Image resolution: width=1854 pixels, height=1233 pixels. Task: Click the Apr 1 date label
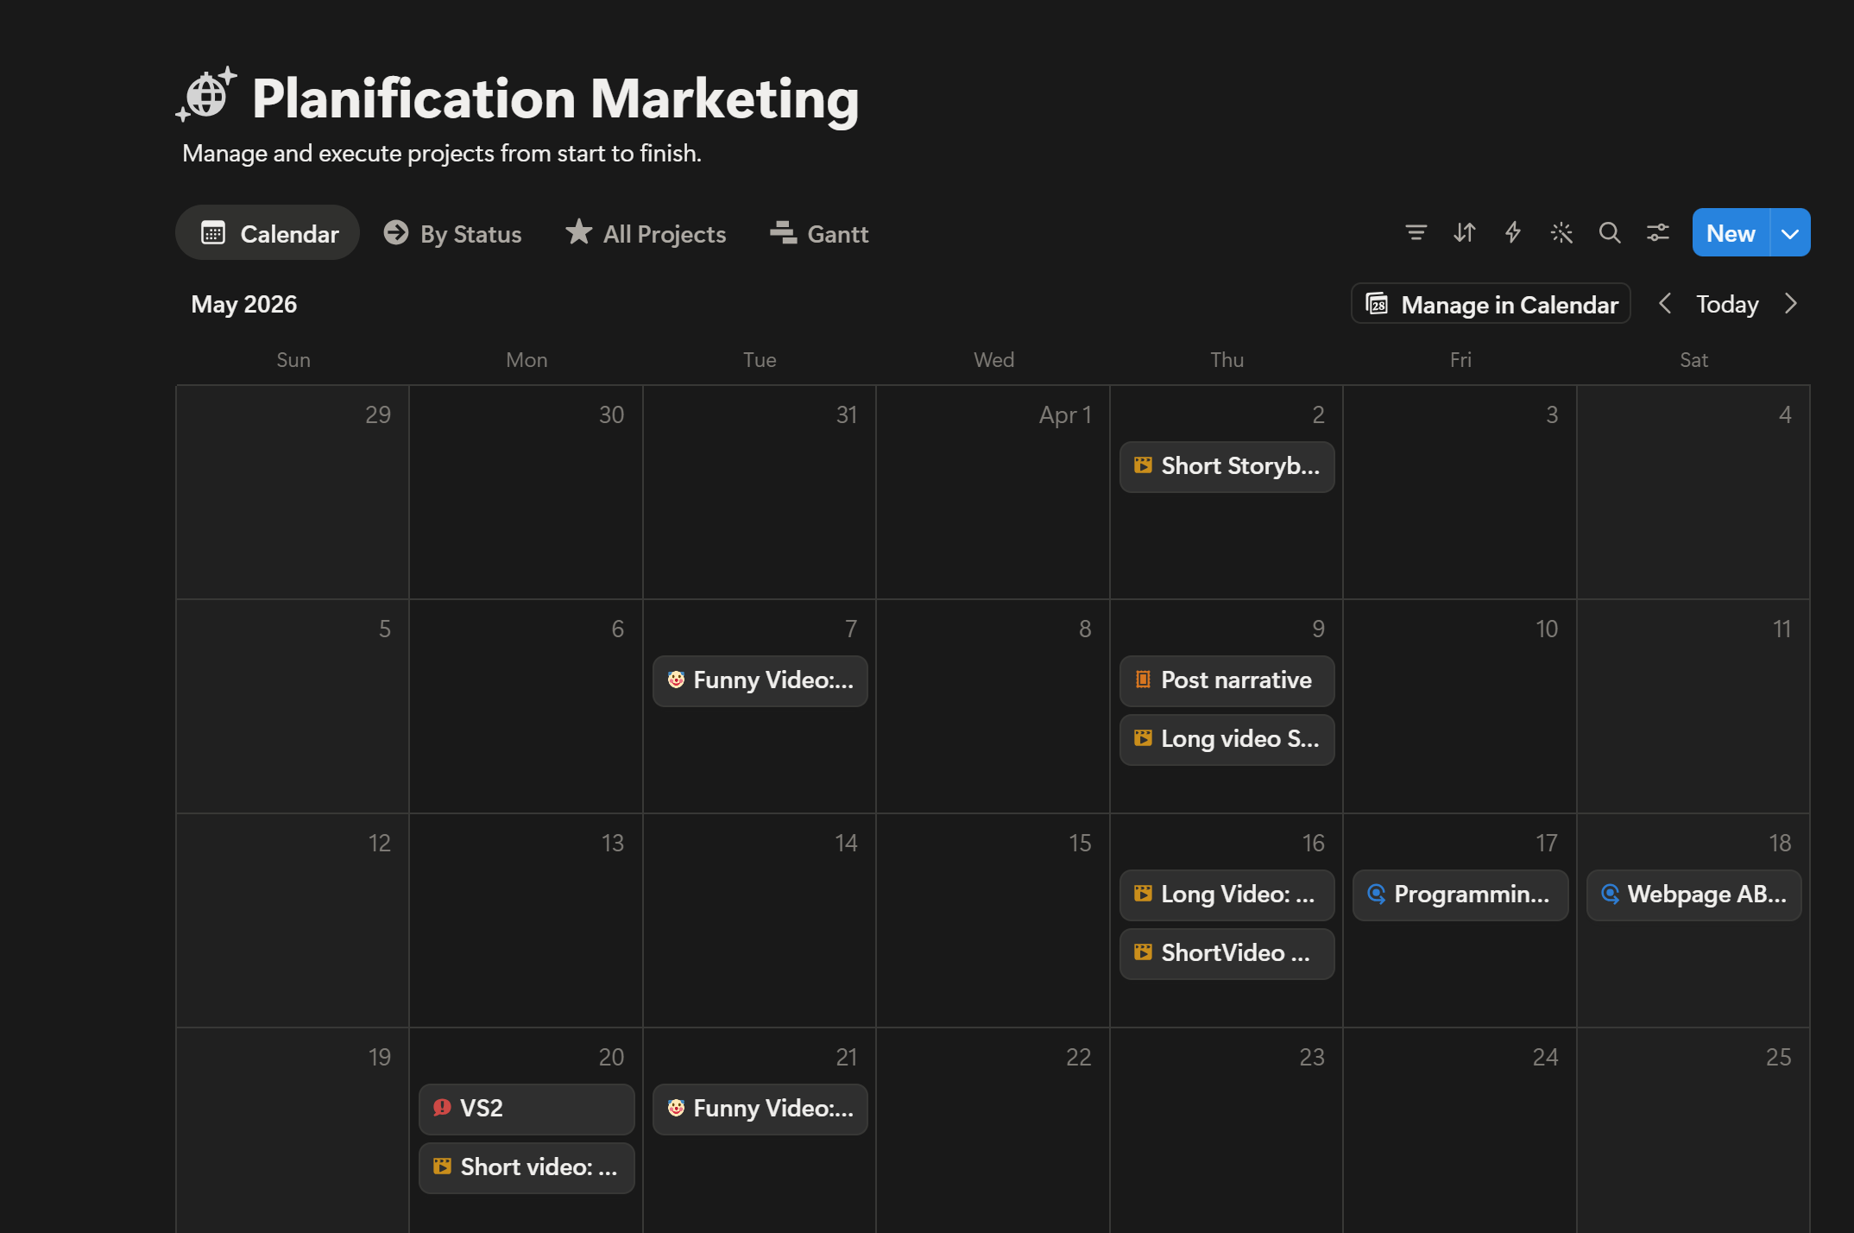pyautogui.click(x=1065, y=414)
